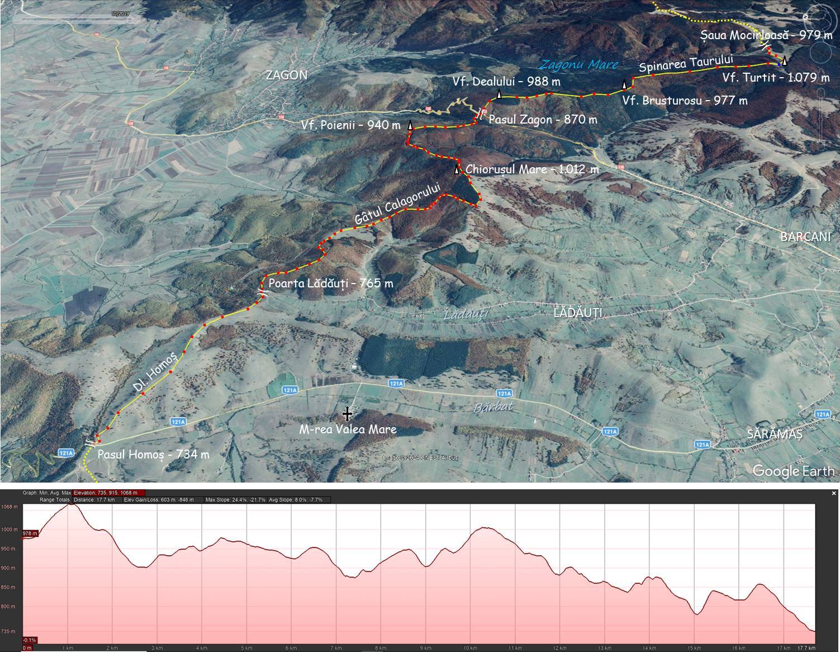840x652 pixels.
Task: Click the Elev Gain/Loss readout
Action: click(159, 500)
